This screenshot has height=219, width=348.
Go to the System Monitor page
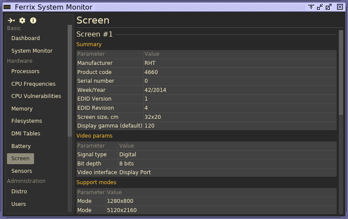(x=32, y=51)
